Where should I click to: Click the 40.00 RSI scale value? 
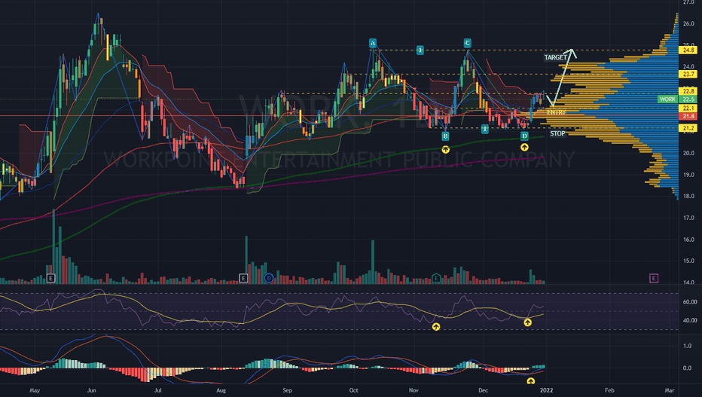[x=689, y=320]
